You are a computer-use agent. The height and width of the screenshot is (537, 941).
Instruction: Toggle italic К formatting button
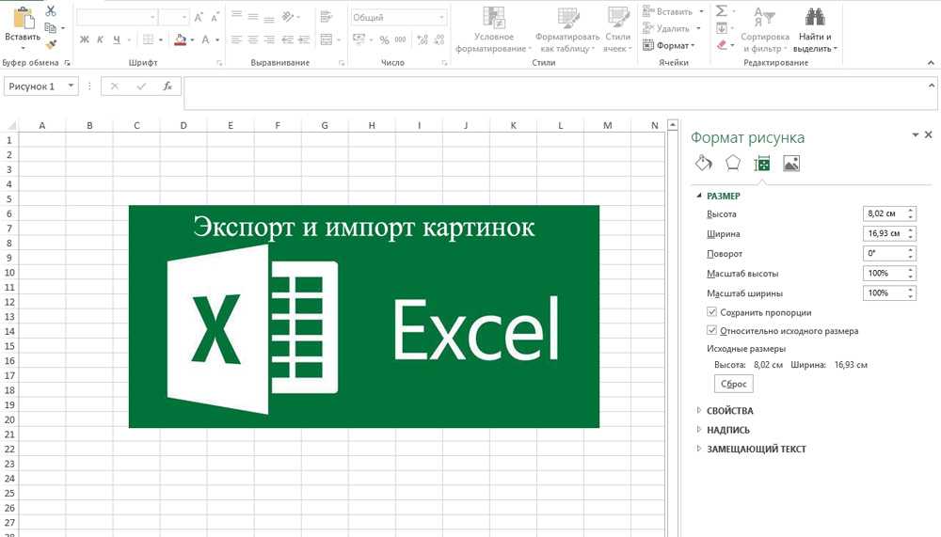tap(101, 39)
